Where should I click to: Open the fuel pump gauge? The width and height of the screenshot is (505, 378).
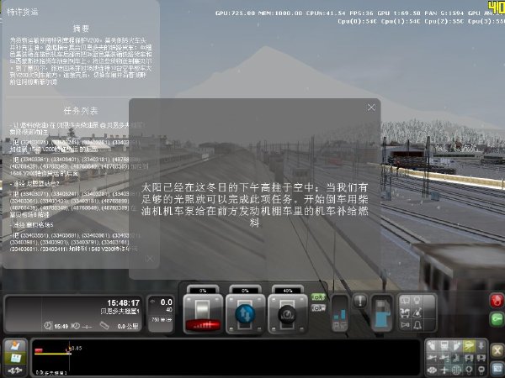(x=382, y=312)
